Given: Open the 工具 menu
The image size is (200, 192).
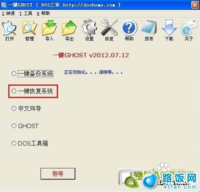Looking at the screenshot, I should [26, 13].
